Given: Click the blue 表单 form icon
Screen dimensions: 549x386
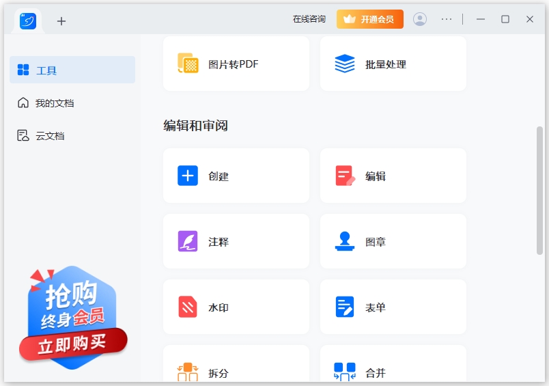Looking at the screenshot, I should (x=345, y=307).
